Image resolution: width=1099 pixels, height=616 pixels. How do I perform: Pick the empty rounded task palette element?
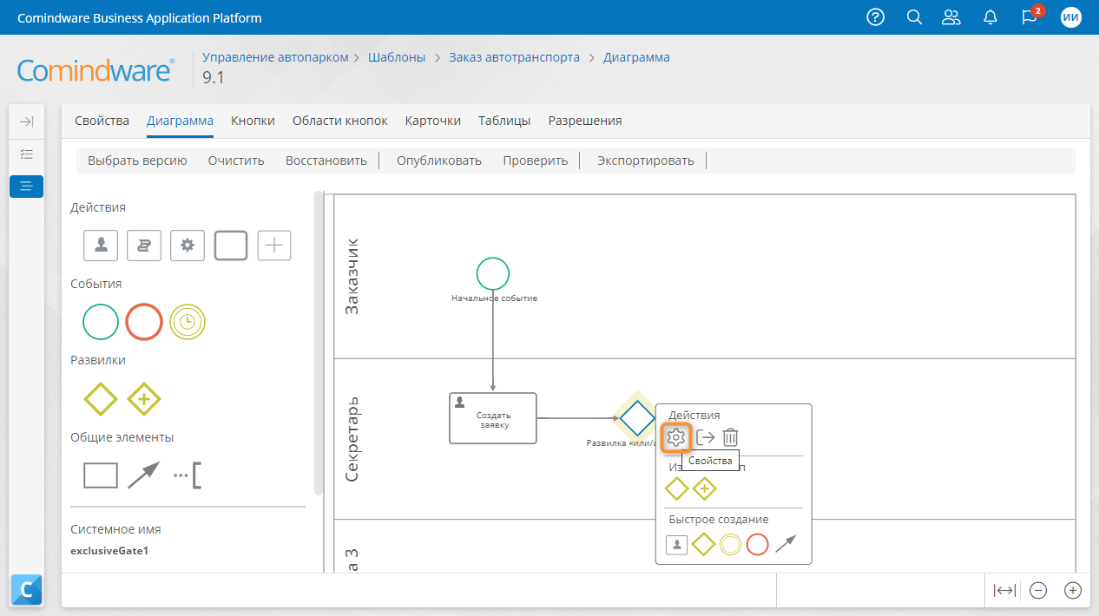click(x=231, y=246)
